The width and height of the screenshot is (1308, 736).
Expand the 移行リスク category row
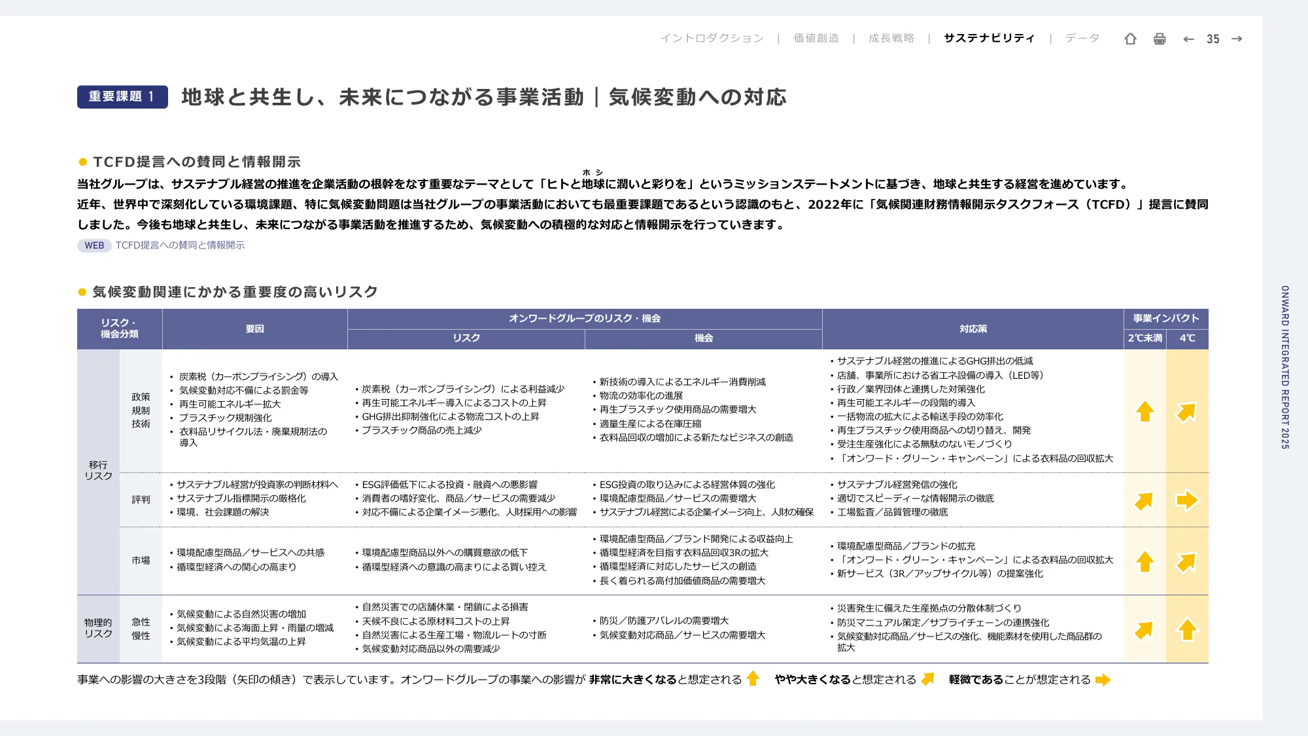97,472
